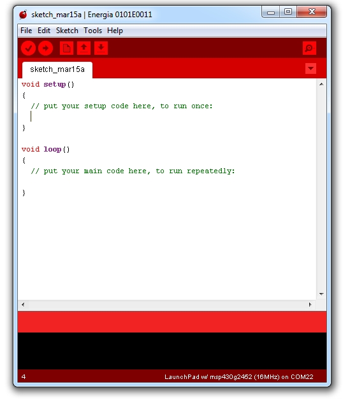
Task: Click the Save sketch down-arrow icon
Action: click(101, 48)
